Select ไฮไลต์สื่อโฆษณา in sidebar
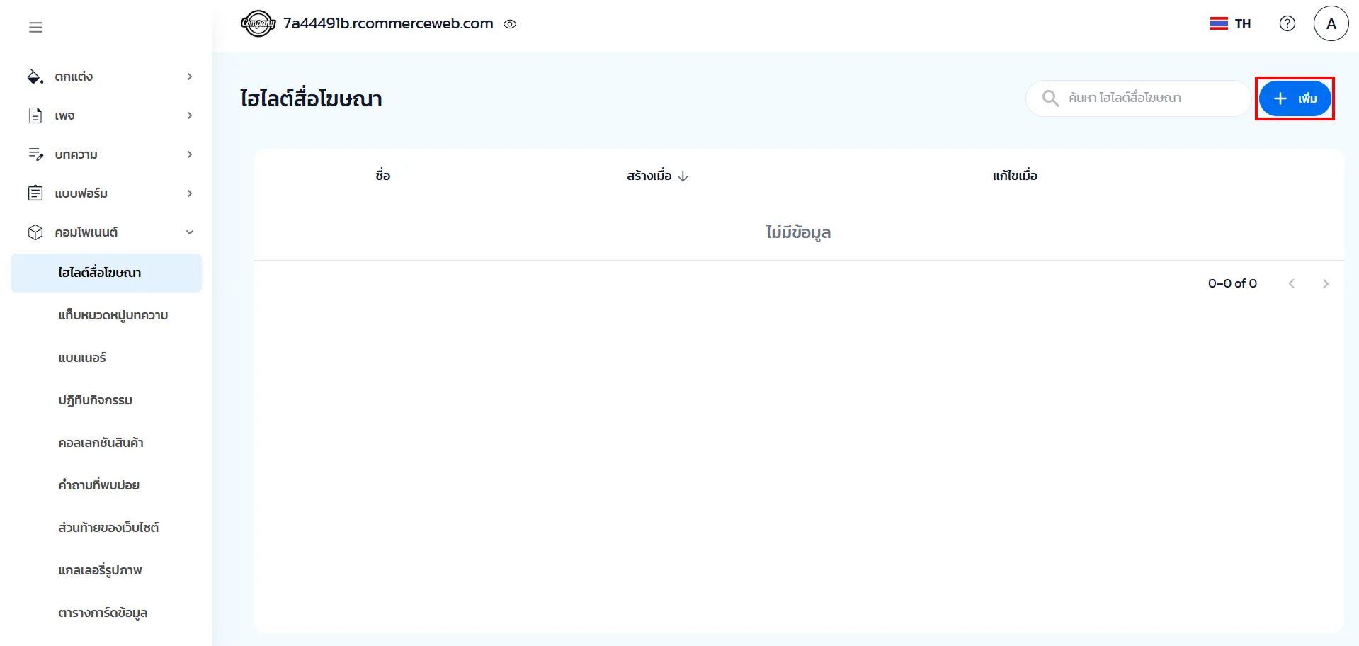The width and height of the screenshot is (1359, 646). [106, 273]
